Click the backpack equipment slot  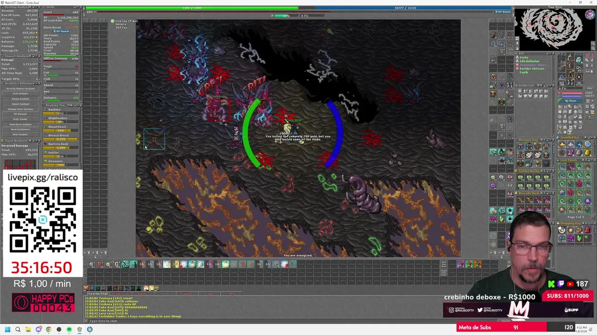(x=579, y=59)
